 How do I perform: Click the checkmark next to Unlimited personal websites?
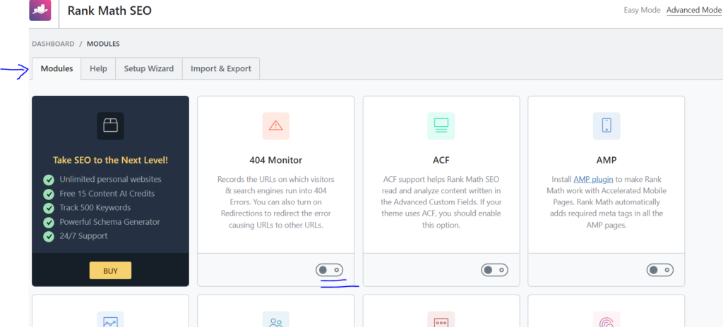pos(49,180)
